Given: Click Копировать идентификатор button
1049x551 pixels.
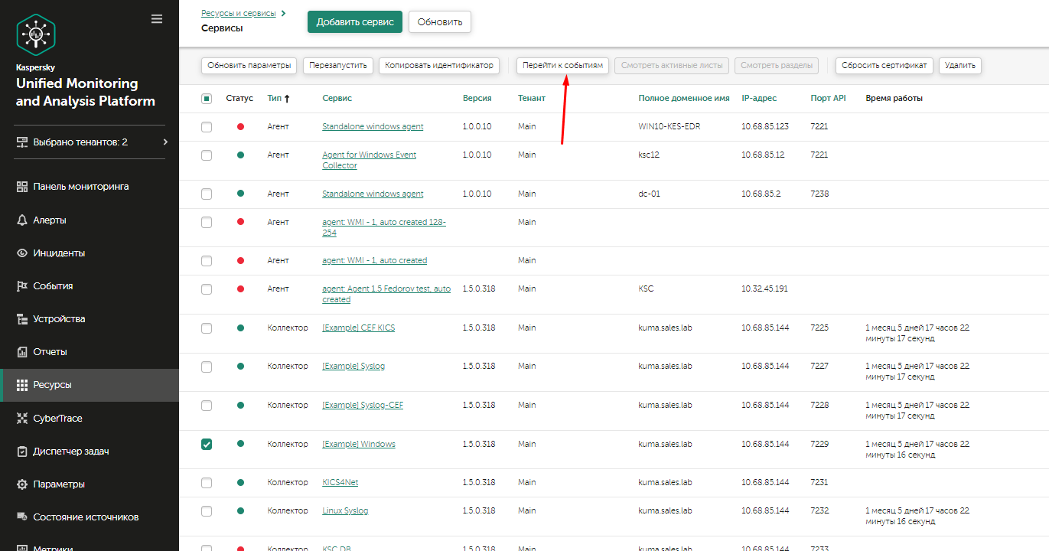Looking at the screenshot, I should pos(439,66).
